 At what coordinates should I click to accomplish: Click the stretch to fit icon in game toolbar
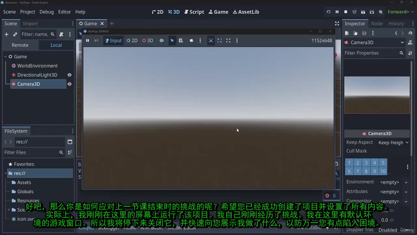point(228,40)
